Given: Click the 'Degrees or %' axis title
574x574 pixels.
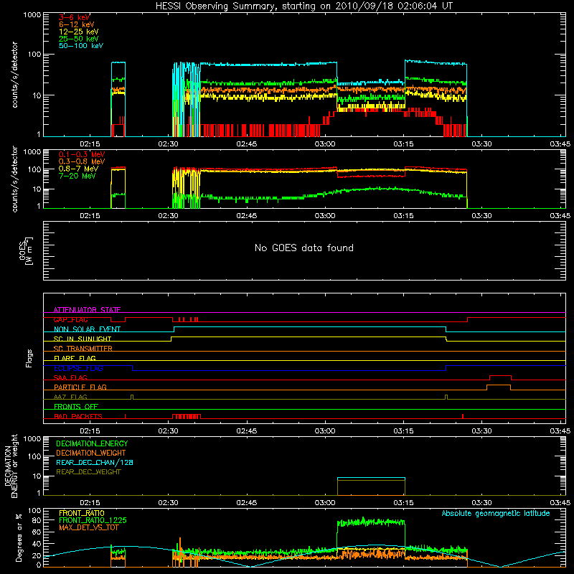Looking at the screenshot, I should click(x=19, y=537).
